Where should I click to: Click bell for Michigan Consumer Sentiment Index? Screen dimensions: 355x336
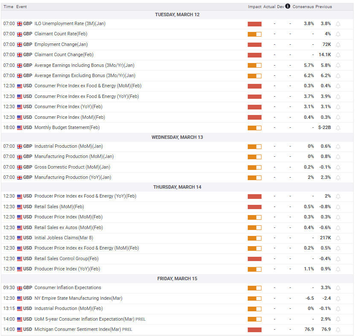338,330
